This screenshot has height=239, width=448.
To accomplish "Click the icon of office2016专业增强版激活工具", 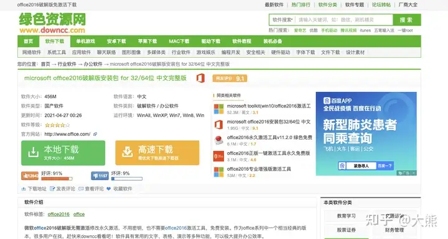I will point(219,172).
